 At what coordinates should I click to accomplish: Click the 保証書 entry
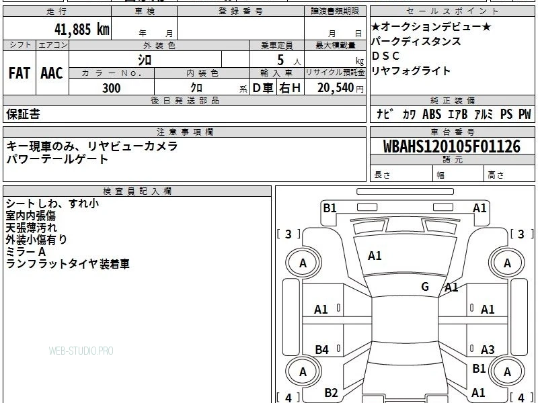click(x=23, y=114)
